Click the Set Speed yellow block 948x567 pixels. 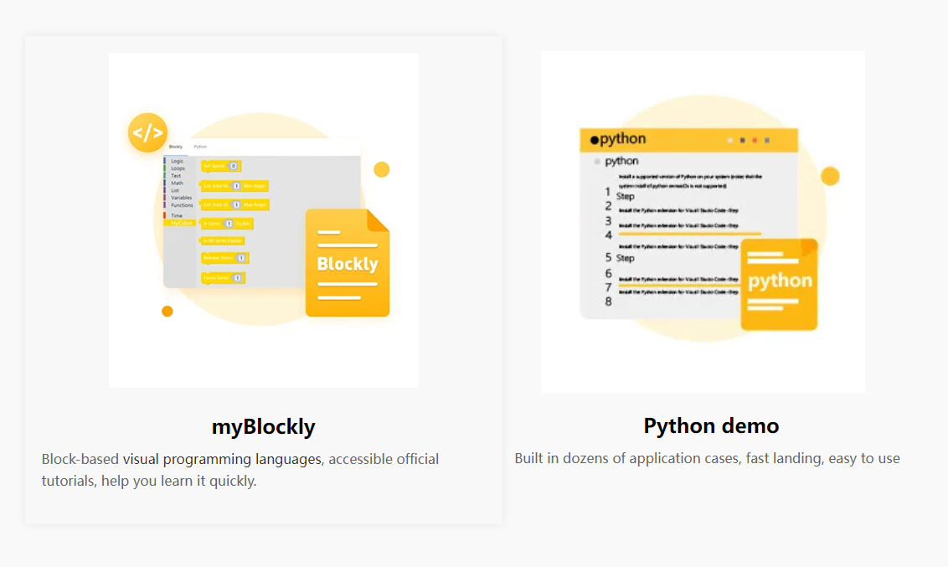pyautogui.click(x=221, y=166)
